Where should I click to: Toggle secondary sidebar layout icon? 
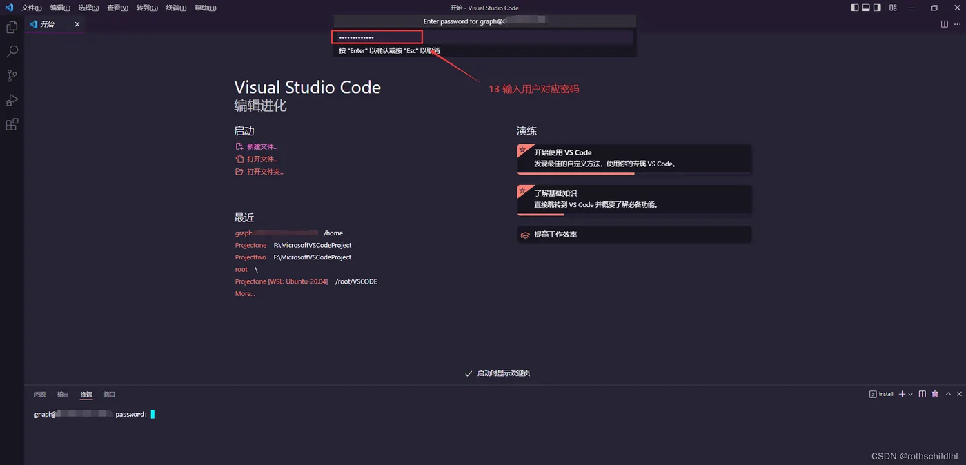(877, 8)
